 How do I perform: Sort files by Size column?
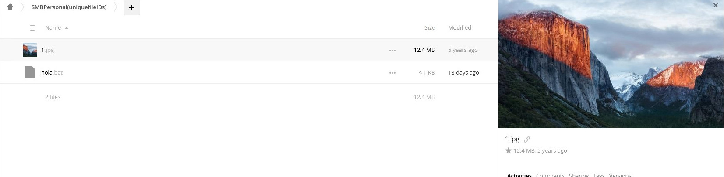pos(429,28)
